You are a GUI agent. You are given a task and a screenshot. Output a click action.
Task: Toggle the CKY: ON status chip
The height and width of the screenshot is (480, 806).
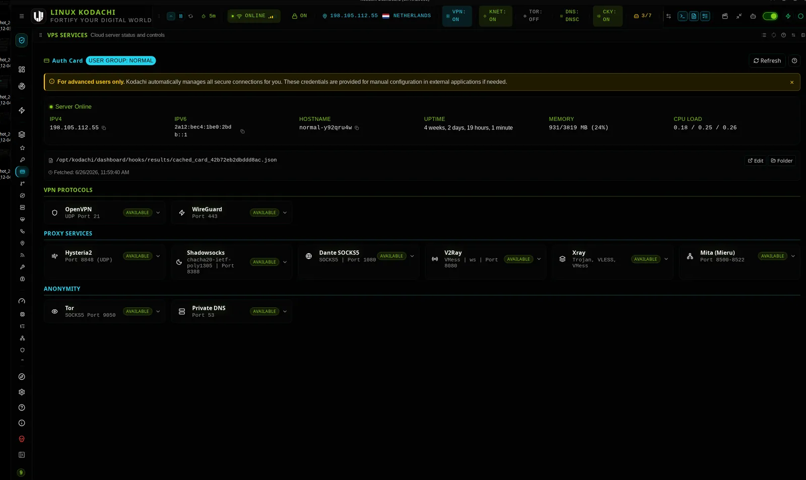[608, 16]
